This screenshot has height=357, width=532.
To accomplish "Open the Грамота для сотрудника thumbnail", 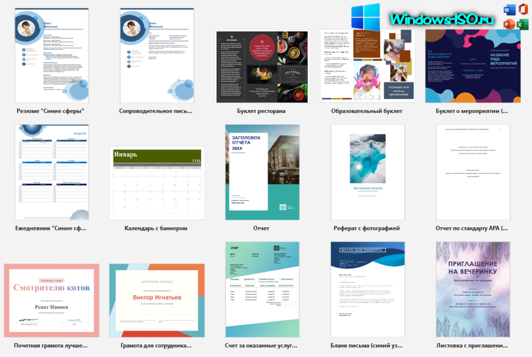I will [x=157, y=300].
